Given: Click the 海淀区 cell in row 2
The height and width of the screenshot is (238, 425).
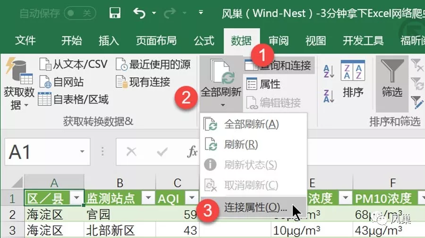Looking at the screenshot, I should point(54,214).
